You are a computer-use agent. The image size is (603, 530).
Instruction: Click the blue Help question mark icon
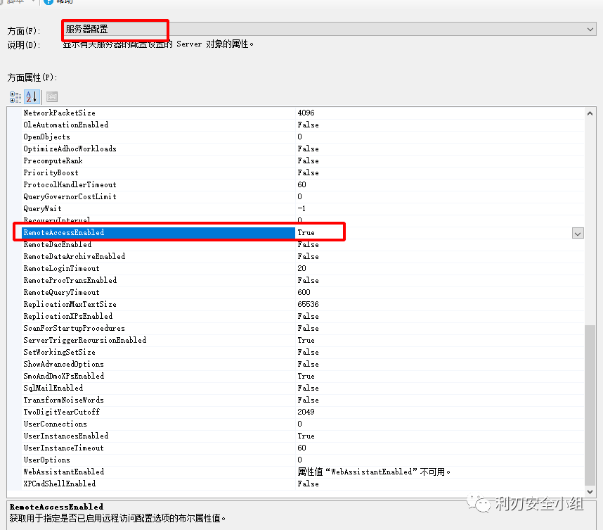click(48, 2)
